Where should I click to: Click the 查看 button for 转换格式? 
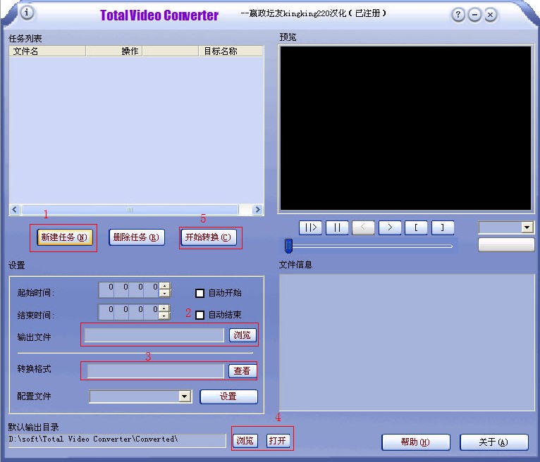pos(243,371)
